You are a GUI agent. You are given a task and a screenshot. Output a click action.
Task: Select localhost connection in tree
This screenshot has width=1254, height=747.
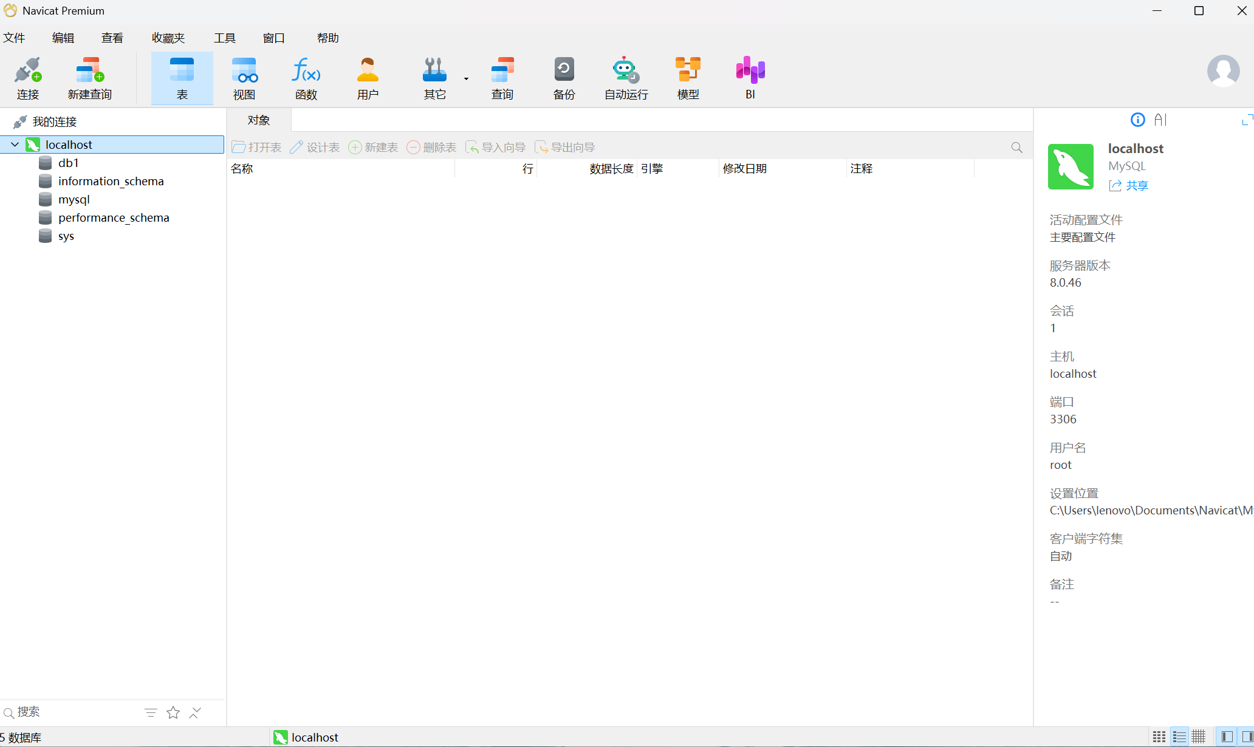point(112,145)
